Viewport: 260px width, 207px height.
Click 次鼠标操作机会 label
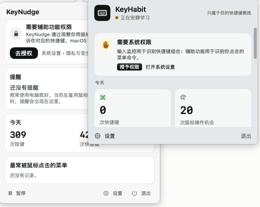[197, 123]
